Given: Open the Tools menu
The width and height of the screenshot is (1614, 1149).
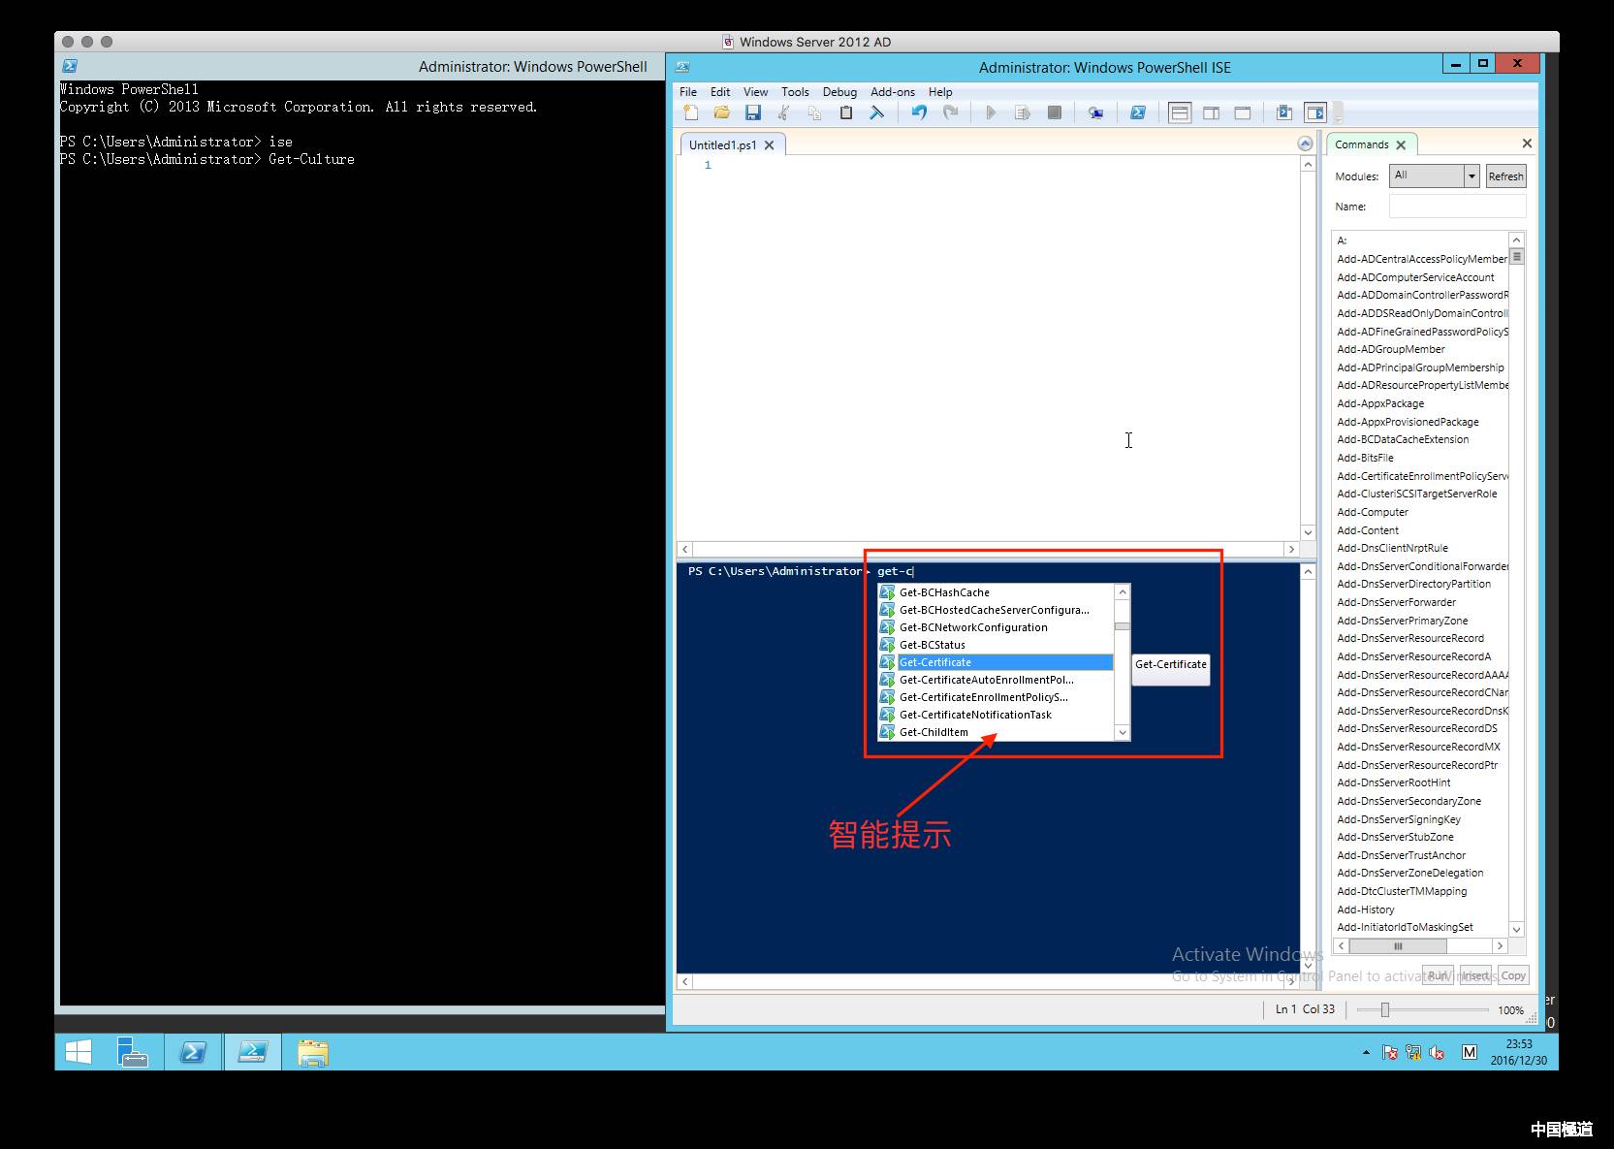Looking at the screenshot, I should 795,92.
